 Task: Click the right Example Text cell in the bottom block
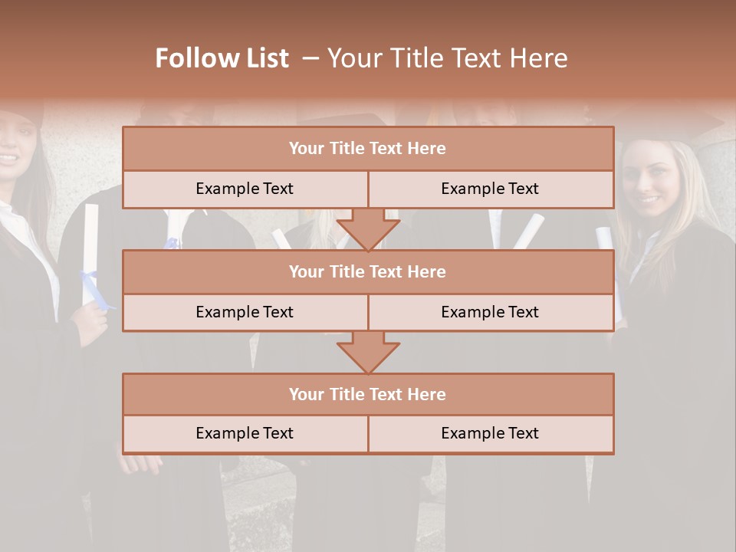[x=491, y=434]
